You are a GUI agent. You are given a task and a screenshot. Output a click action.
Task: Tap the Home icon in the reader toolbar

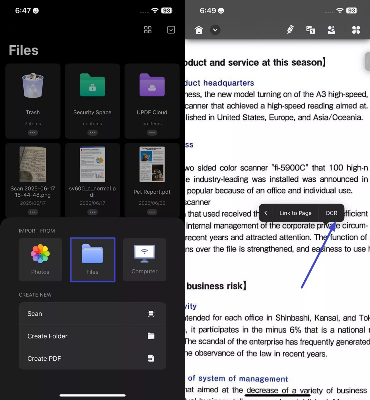[x=199, y=30]
